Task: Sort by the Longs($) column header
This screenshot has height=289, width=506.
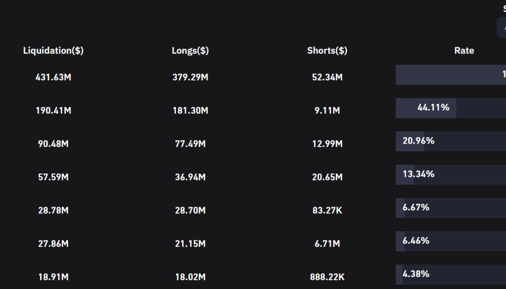Action: tap(190, 51)
